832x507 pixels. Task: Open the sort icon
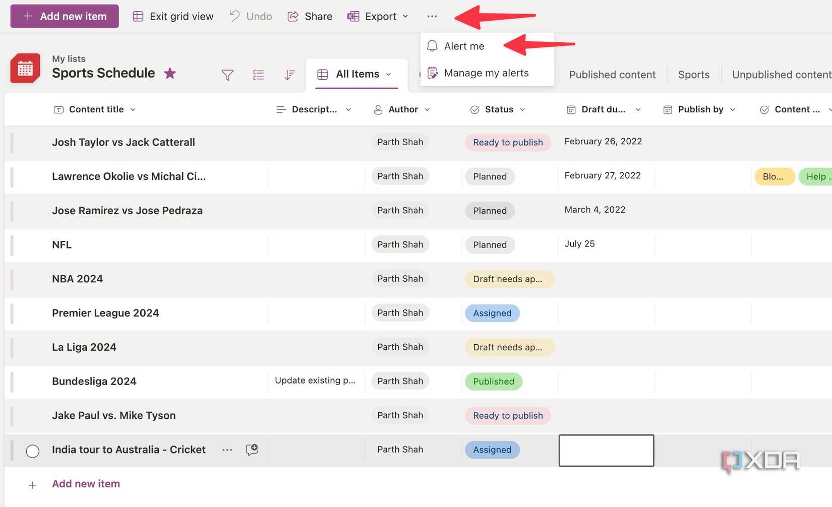[x=289, y=75]
